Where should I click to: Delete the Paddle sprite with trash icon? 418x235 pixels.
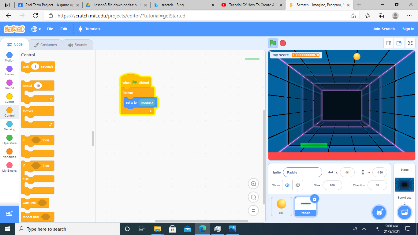[x=314, y=199]
